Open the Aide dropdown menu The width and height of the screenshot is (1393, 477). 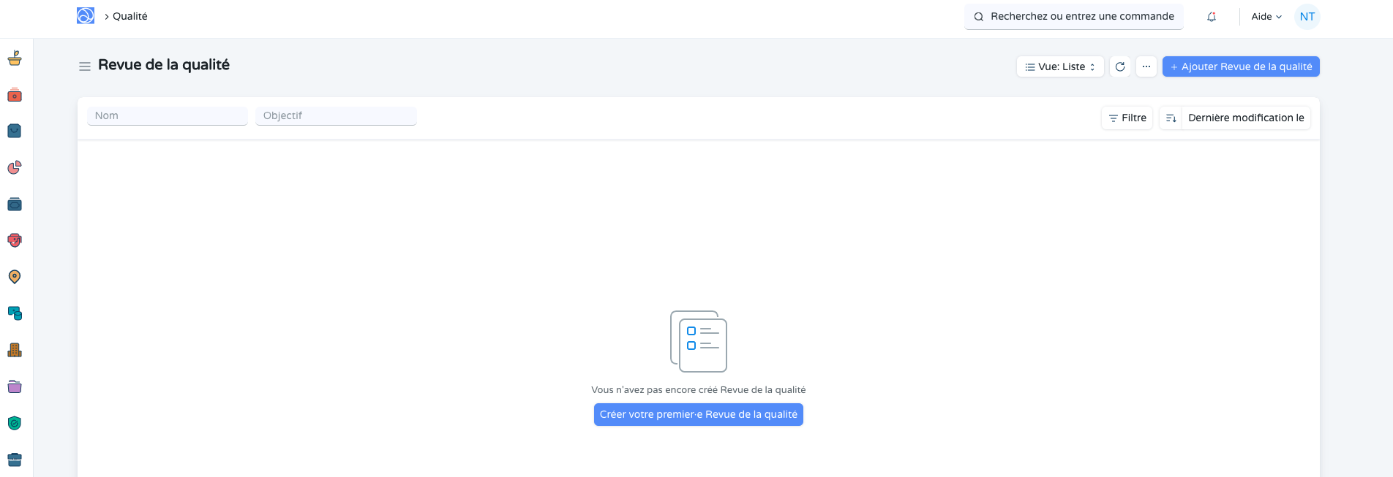point(1266,17)
